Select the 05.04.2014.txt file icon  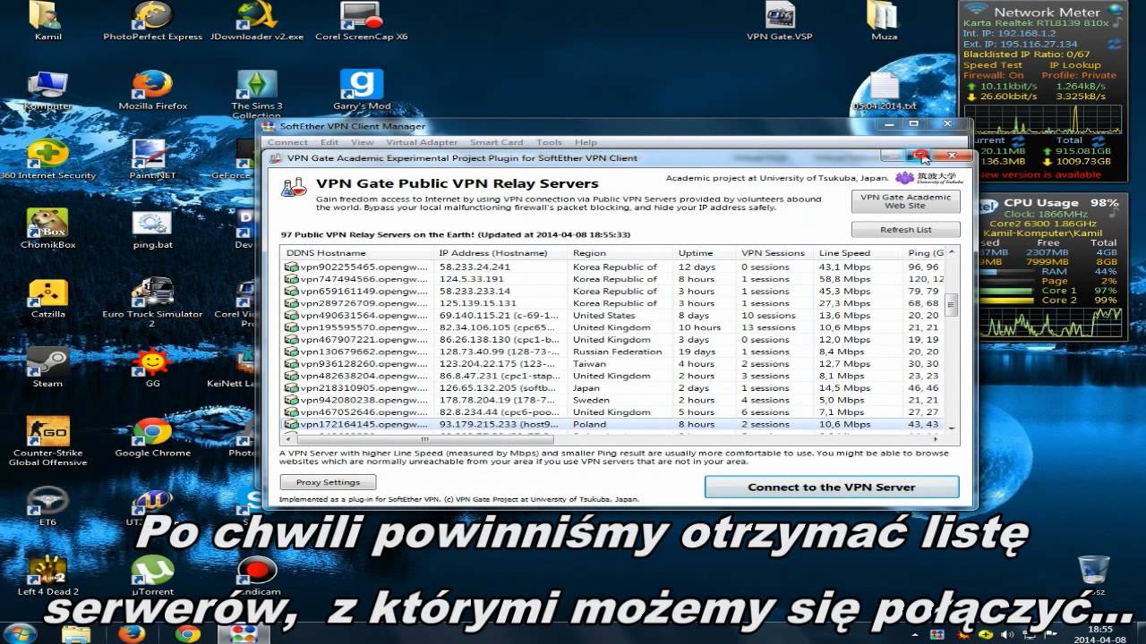pos(884,91)
